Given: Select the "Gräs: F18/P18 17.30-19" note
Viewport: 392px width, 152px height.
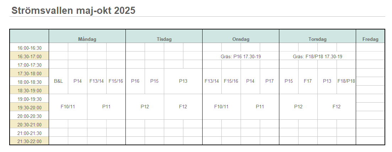Looking at the screenshot, I should click(x=317, y=56).
